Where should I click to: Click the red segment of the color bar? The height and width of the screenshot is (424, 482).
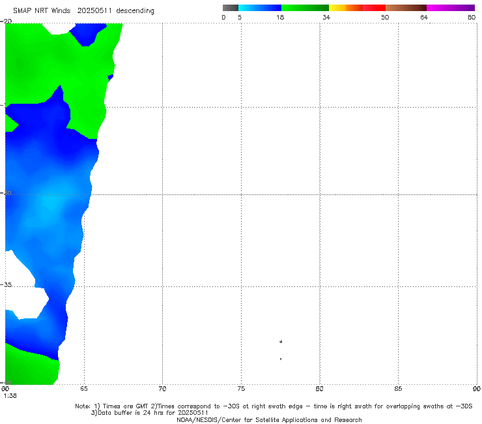374,8
